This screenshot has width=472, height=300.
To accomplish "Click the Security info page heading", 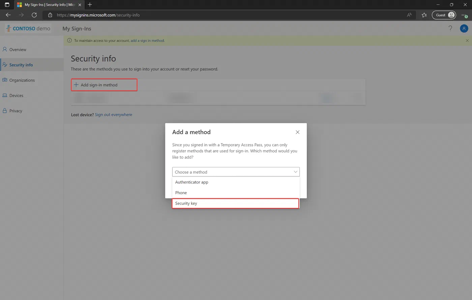I will coord(93,59).
